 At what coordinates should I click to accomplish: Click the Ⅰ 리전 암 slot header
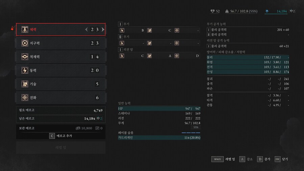point(126,50)
